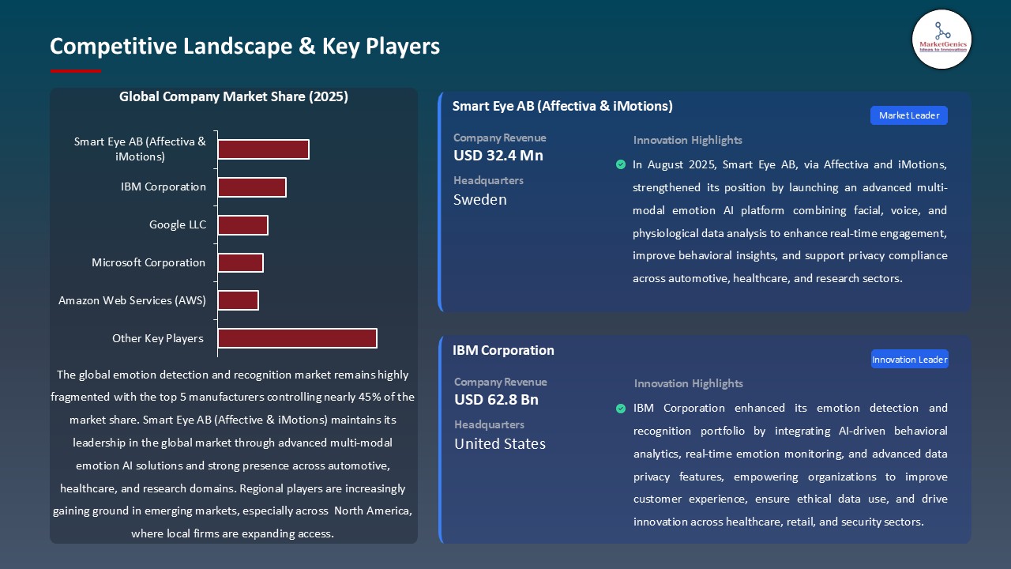Click the Google LLC axis label
This screenshot has height=569, width=1011.
(178, 224)
